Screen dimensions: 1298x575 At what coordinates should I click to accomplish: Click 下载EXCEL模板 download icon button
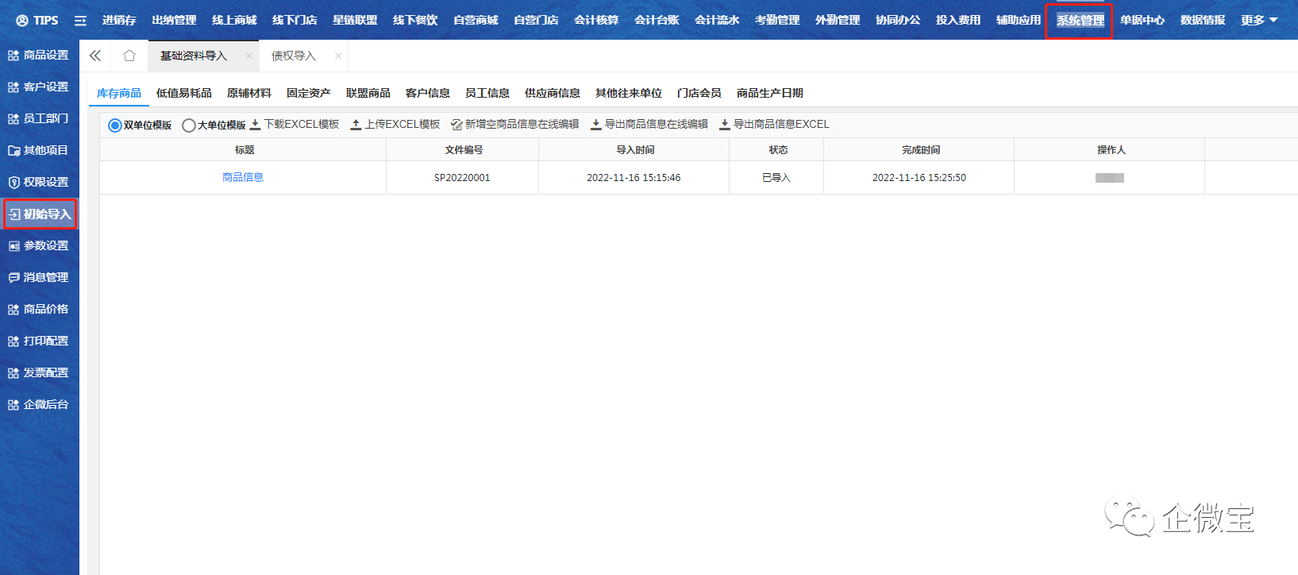[x=295, y=125]
